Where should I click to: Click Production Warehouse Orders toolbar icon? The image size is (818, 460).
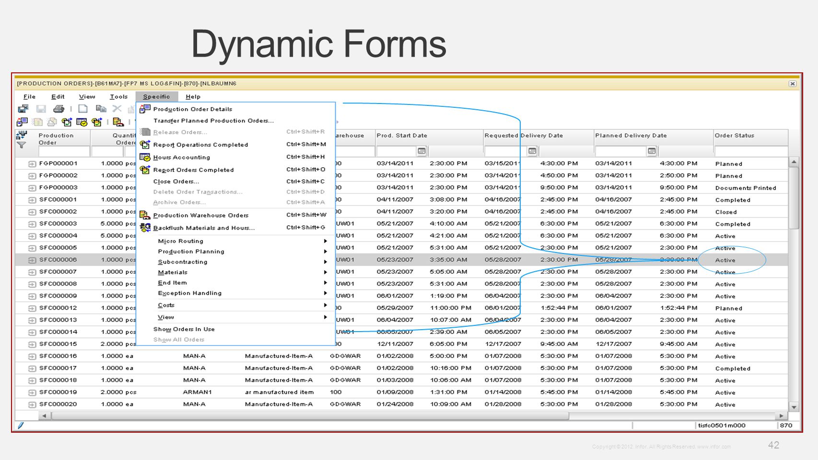(x=118, y=122)
